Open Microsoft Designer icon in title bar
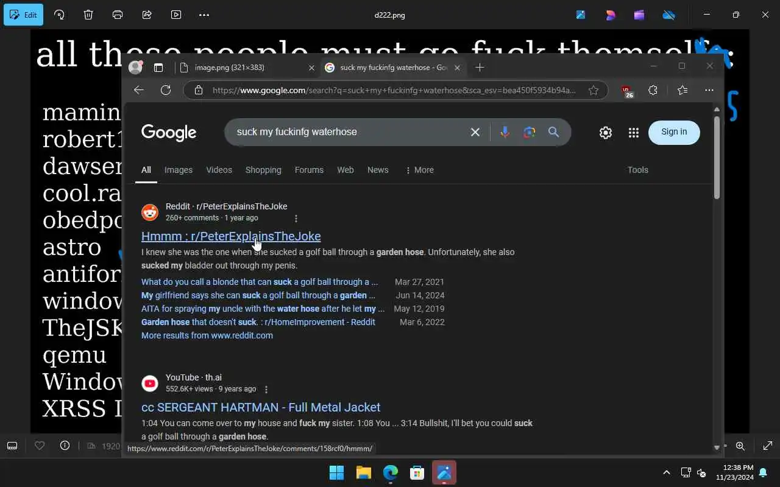Screen dimensions: 780x487 click(610, 15)
